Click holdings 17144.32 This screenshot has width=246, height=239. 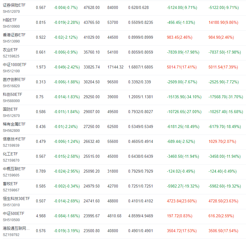115,67
